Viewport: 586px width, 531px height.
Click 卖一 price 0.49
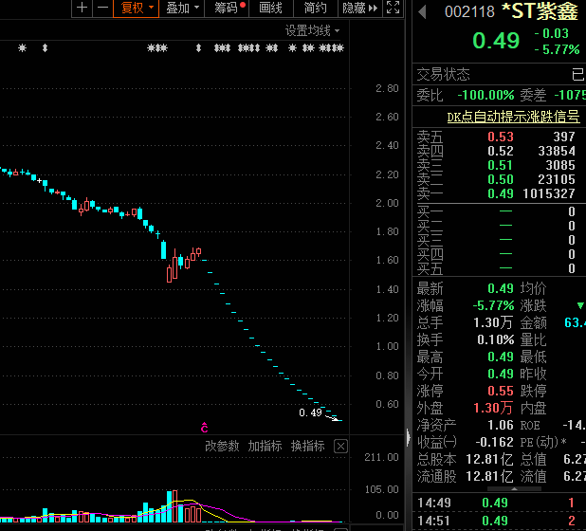pyautogui.click(x=501, y=193)
